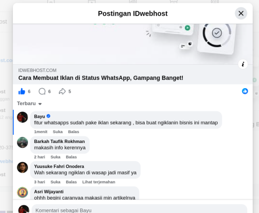Open the Cara Membuat Iklan article link
Viewport: 259px width, 213px height.
pos(101,78)
